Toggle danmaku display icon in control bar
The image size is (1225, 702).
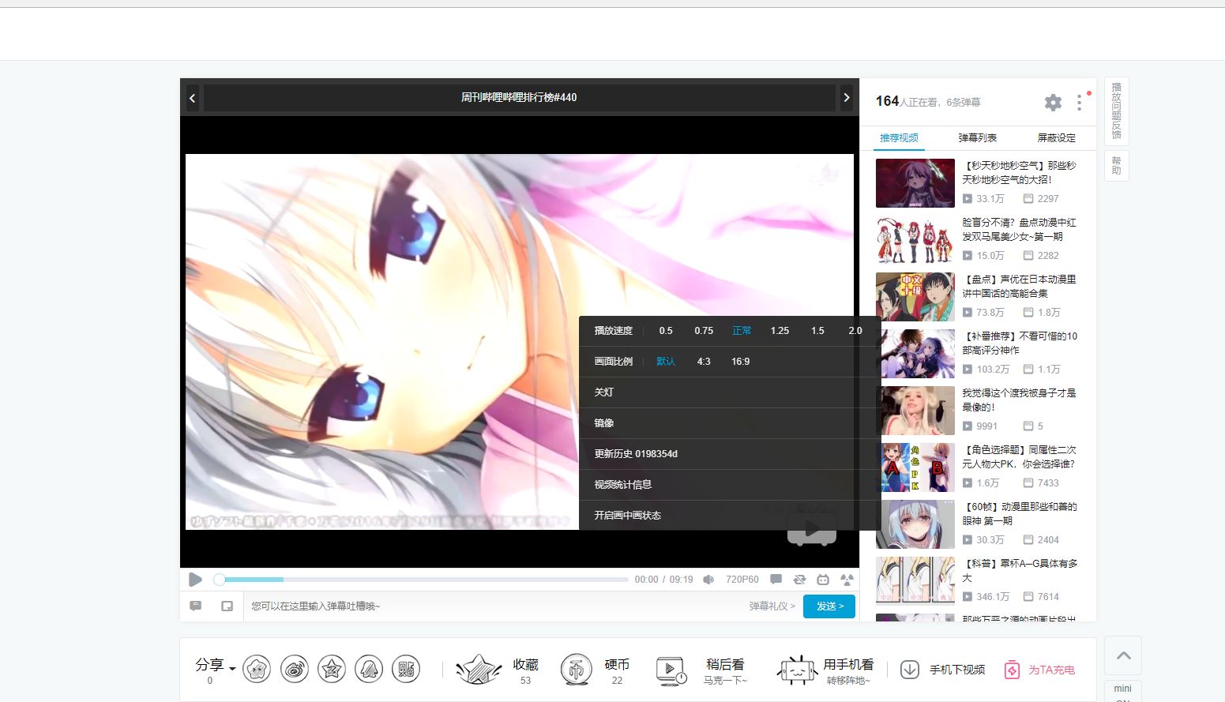(x=776, y=580)
